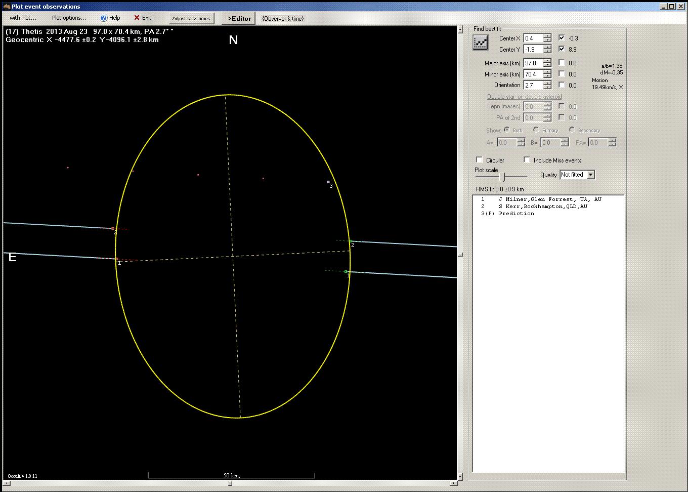Click the '(Observer & time)' label

click(283, 19)
